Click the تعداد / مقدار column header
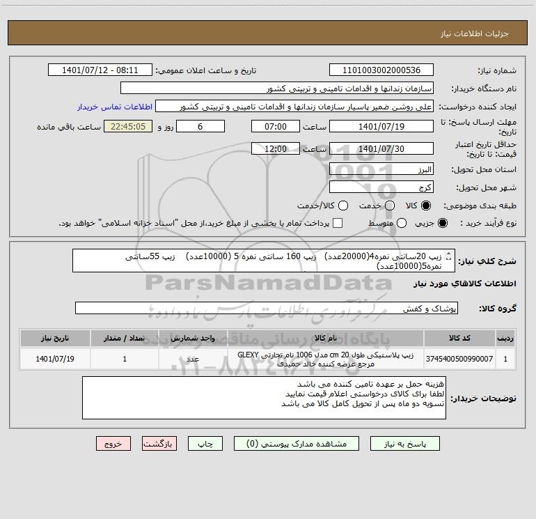536x519 pixels. 125,339
